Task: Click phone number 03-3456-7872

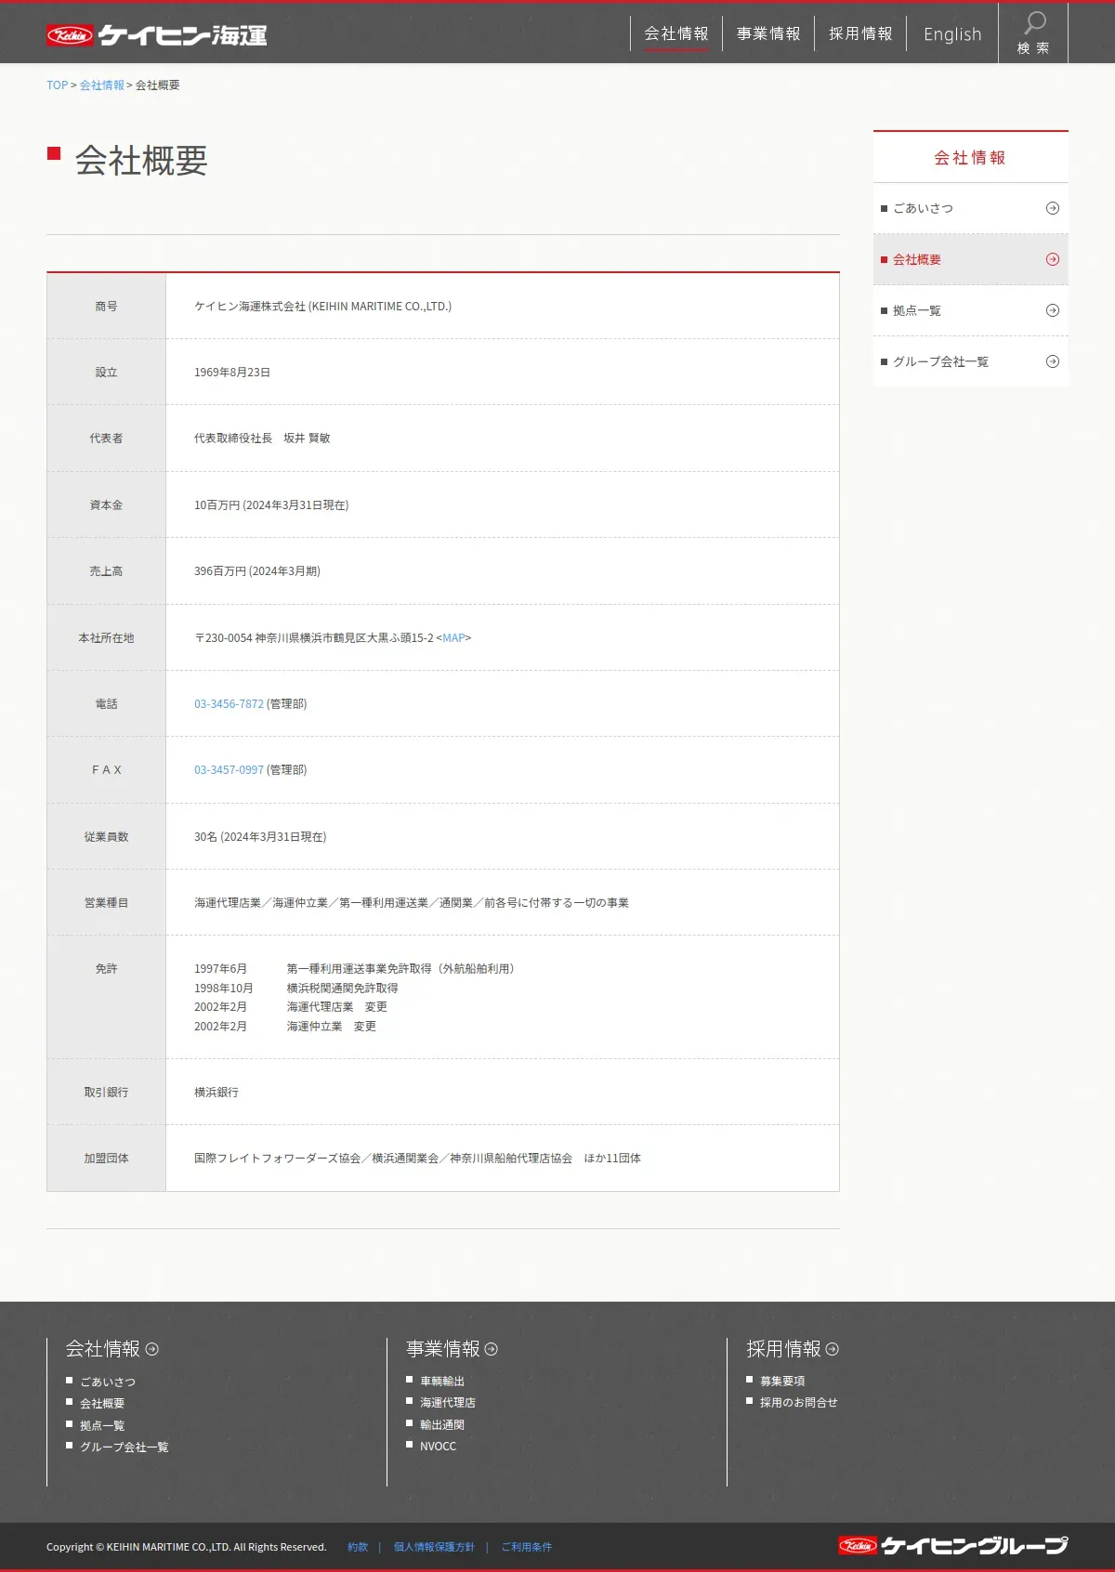Action: tap(229, 703)
